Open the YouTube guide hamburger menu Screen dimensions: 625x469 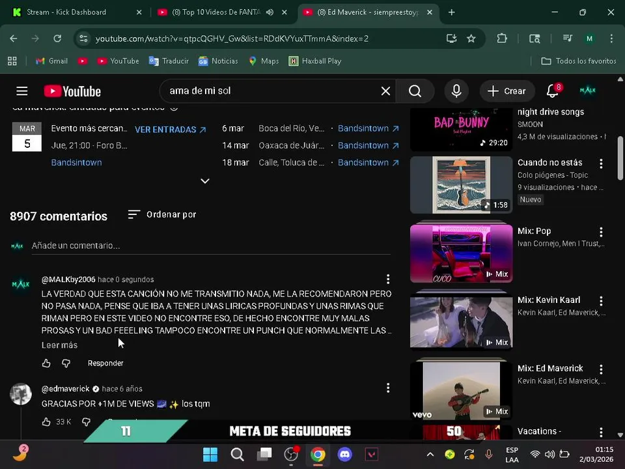22,91
